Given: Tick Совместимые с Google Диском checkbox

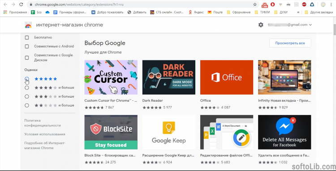Looking at the screenshot, I should point(27,58).
